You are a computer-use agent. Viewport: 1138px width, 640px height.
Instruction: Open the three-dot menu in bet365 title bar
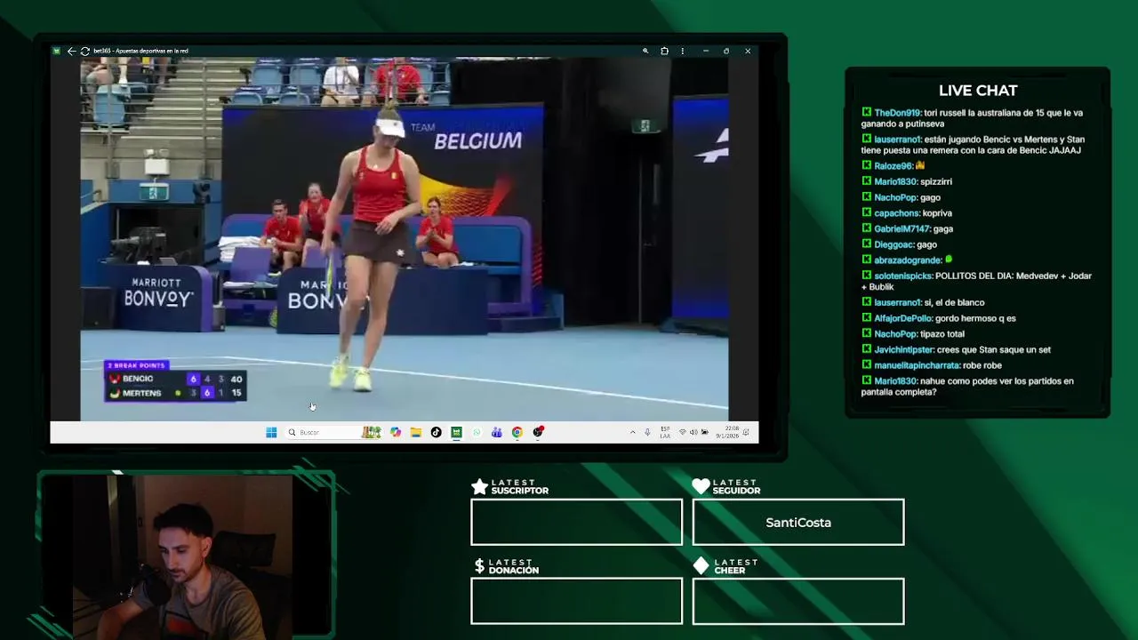(x=683, y=51)
